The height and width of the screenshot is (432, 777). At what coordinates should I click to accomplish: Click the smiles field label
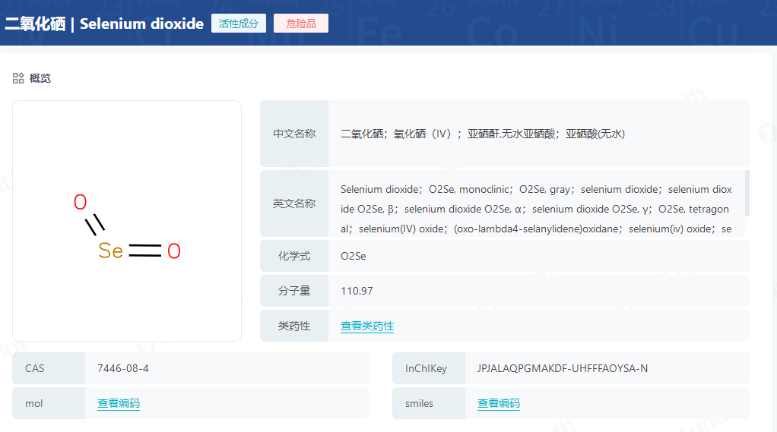[429, 403]
